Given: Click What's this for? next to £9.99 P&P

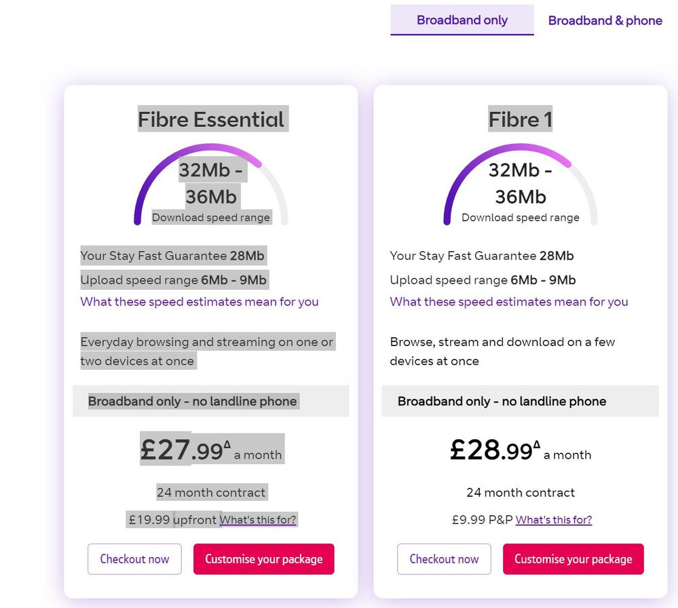Looking at the screenshot, I should (x=554, y=520).
